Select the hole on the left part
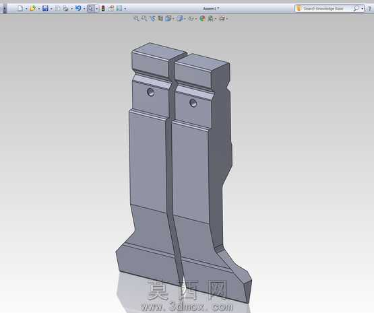Image resolution: width=374 pixels, height=313 pixels. pos(151,92)
